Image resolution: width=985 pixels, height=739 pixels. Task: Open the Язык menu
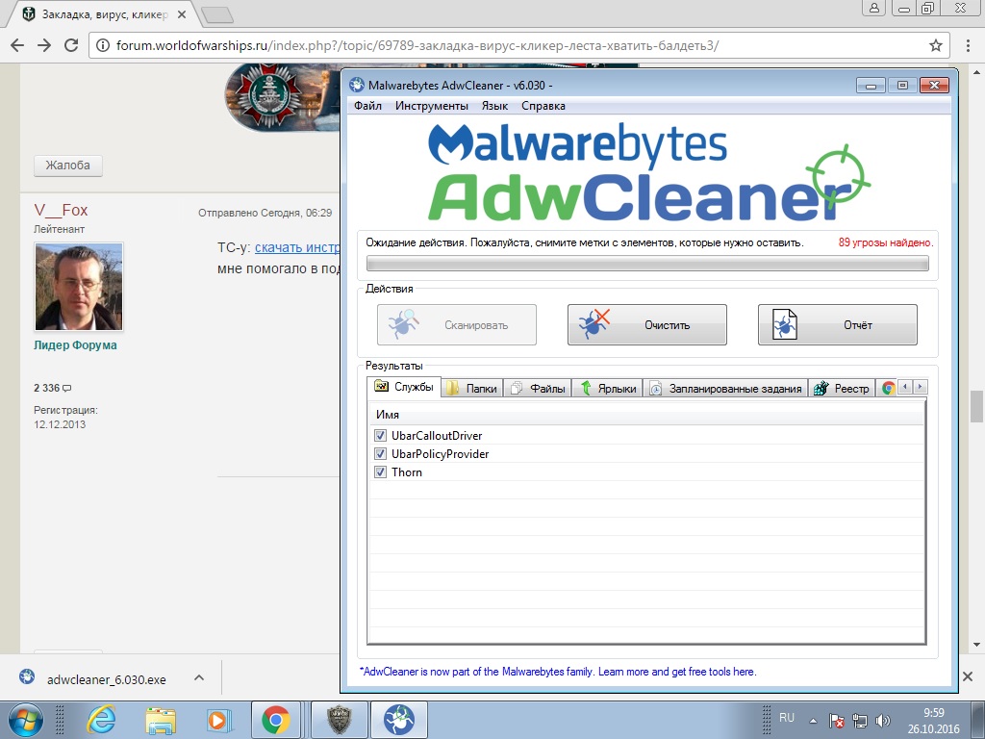pyautogui.click(x=494, y=106)
